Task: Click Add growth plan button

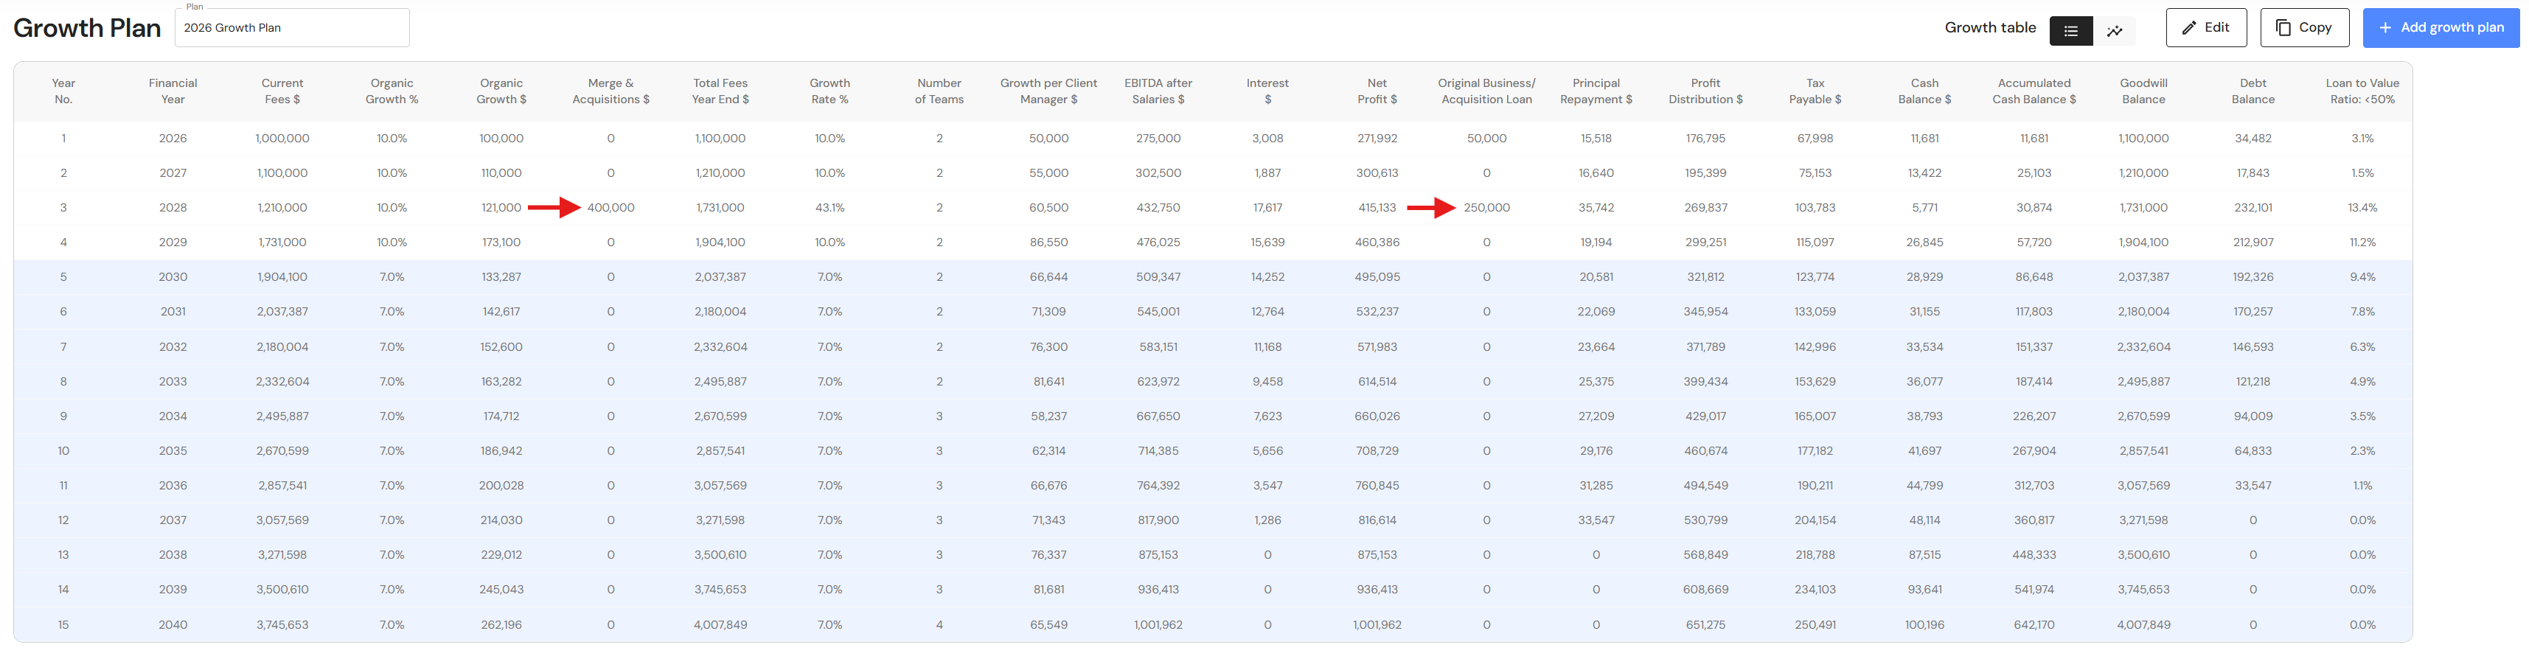Action: (x=2441, y=27)
